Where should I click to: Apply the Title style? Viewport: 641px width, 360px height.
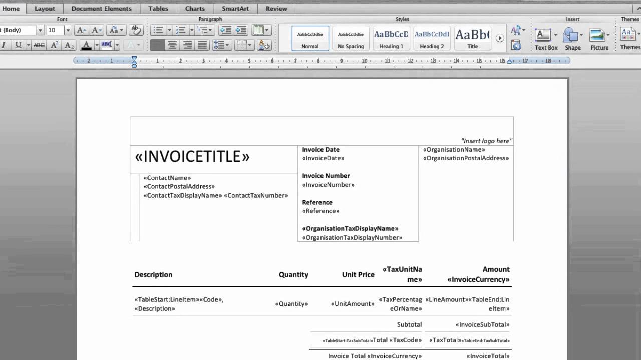tap(472, 38)
